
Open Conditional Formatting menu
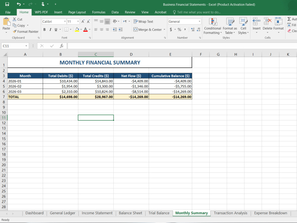pos(213,26)
